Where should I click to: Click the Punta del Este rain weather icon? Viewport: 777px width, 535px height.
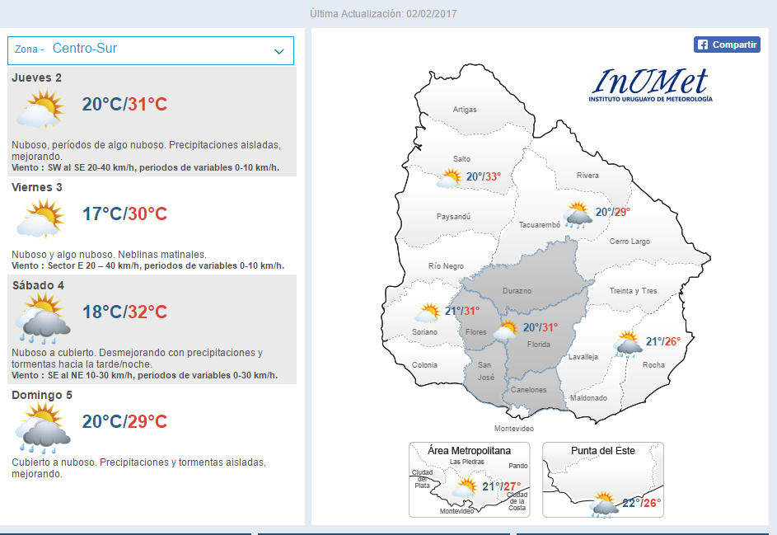[604, 504]
